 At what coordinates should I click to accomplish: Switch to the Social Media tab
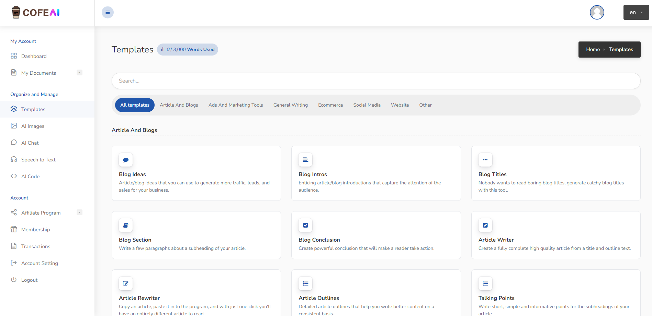367,105
